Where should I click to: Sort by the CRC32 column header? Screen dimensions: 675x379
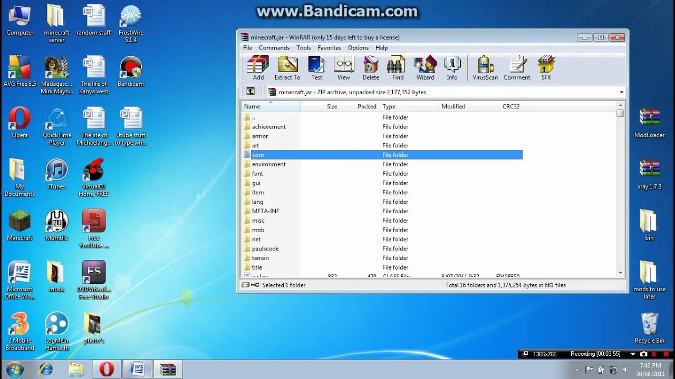(x=505, y=106)
